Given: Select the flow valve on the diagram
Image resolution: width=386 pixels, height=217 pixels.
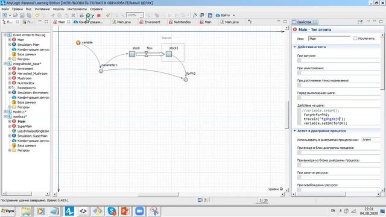Looking at the screenshot, I should (146, 54).
